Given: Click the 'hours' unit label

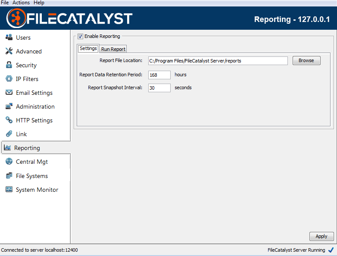Looking at the screenshot, I should coord(180,75).
